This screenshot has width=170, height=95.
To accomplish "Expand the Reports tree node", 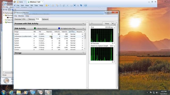I will tap(4, 22).
